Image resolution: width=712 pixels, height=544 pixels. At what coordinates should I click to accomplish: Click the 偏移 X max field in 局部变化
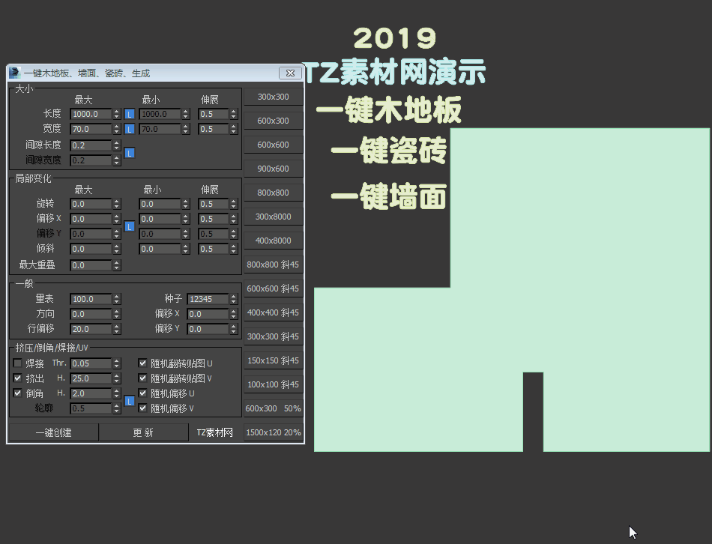91,219
